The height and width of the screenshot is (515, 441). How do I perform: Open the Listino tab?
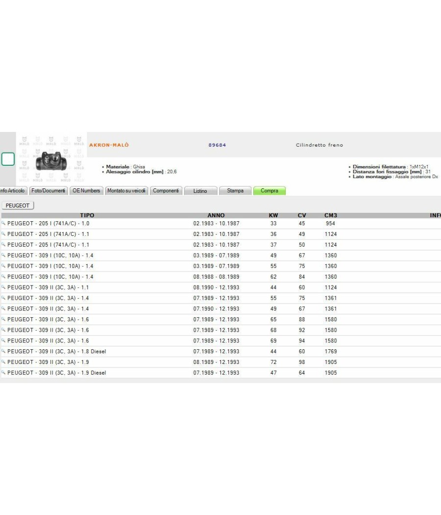pyautogui.click(x=200, y=191)
